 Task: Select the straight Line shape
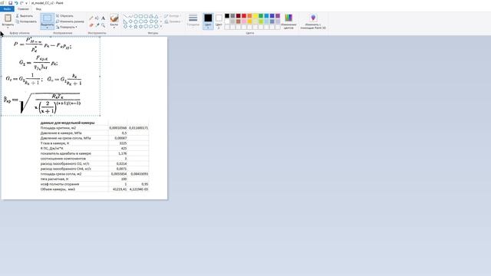[x=125, y=16]
